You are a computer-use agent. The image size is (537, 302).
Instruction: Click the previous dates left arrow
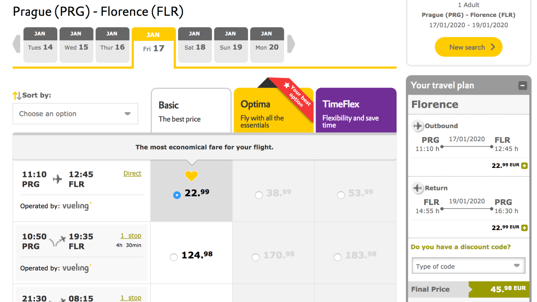(17, 44)
